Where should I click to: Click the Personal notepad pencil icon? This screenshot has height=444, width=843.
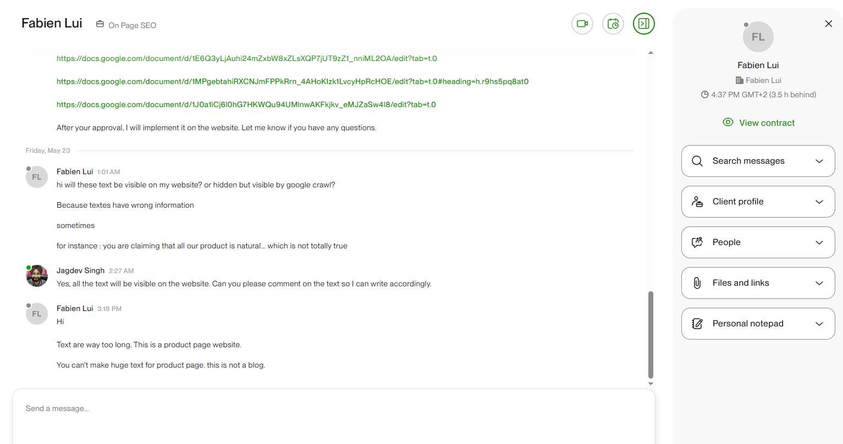point(697,324)
